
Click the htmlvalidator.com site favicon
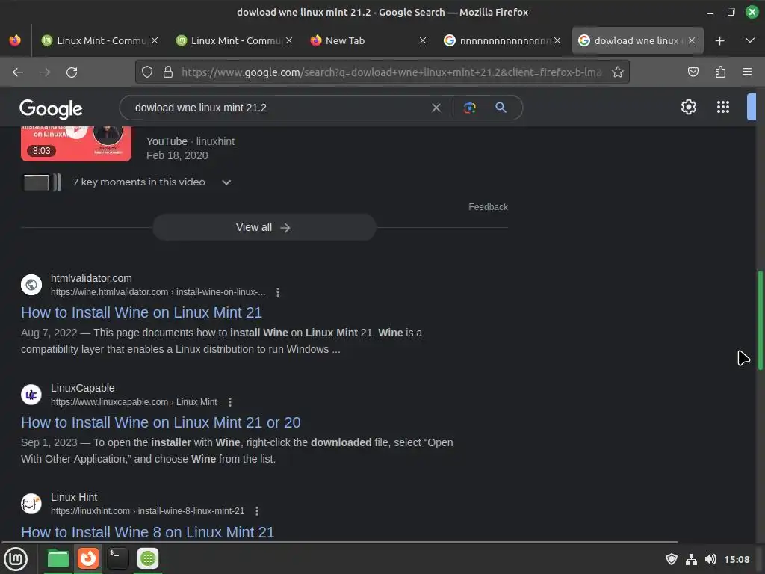click(31, 285)
